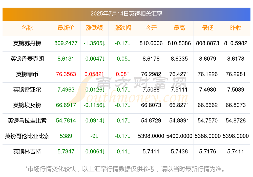Click the low value 76.1226
This screenshot has width=253, height=177.
(x=208, y=74)
